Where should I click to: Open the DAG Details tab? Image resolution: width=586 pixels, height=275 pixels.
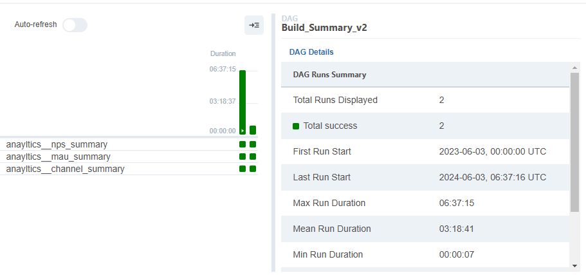pyautogui.click(x=311, y=52)
